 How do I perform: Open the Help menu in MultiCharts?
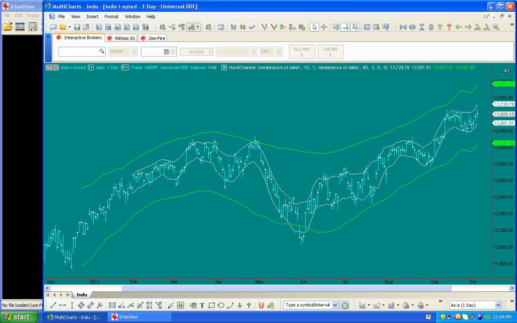(151, 17)
